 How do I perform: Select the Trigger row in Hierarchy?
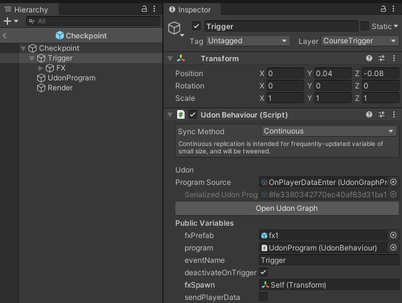click(x=81, y=58)
